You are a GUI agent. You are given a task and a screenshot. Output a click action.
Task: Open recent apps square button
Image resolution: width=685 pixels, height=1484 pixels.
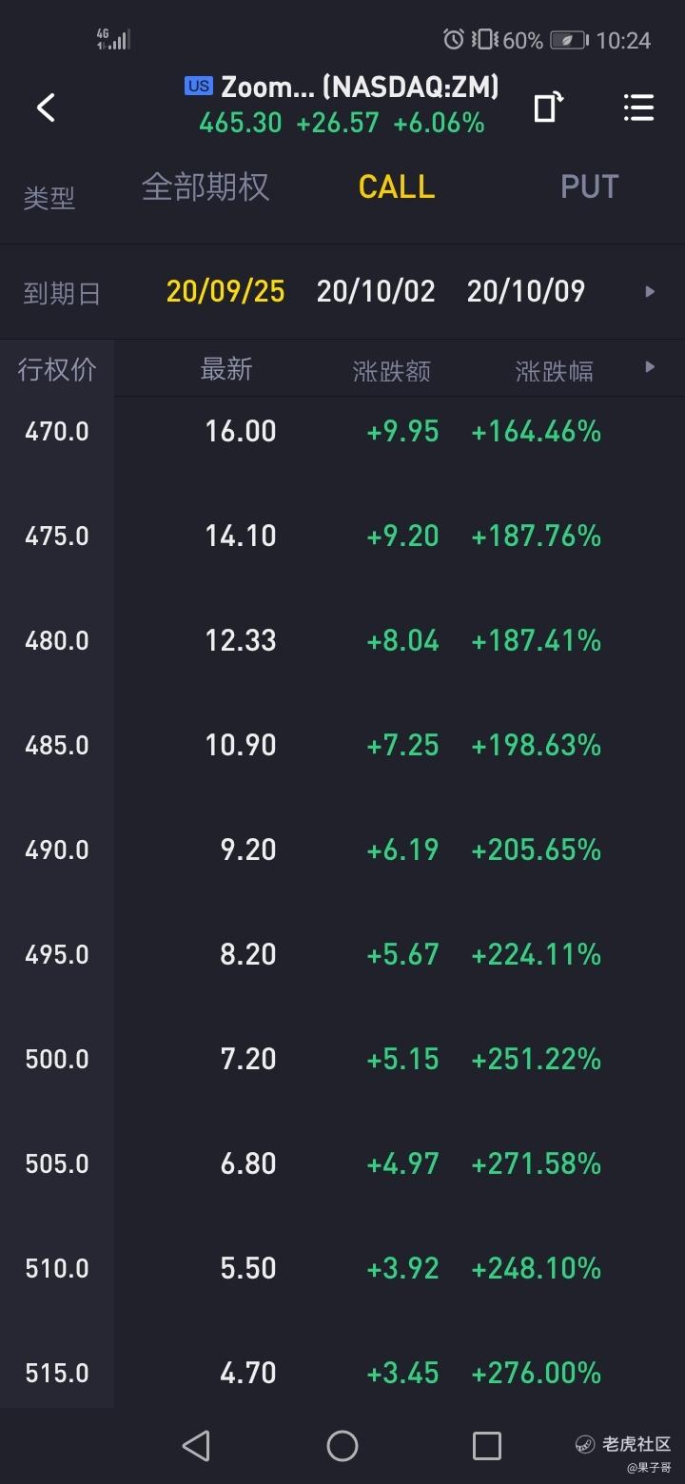pos(487,1446)
